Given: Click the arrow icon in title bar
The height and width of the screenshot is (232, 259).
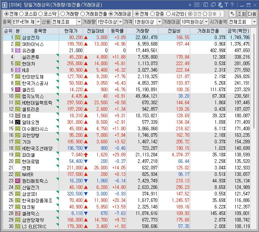Looking at the screenshot, I should click(190, 5).
